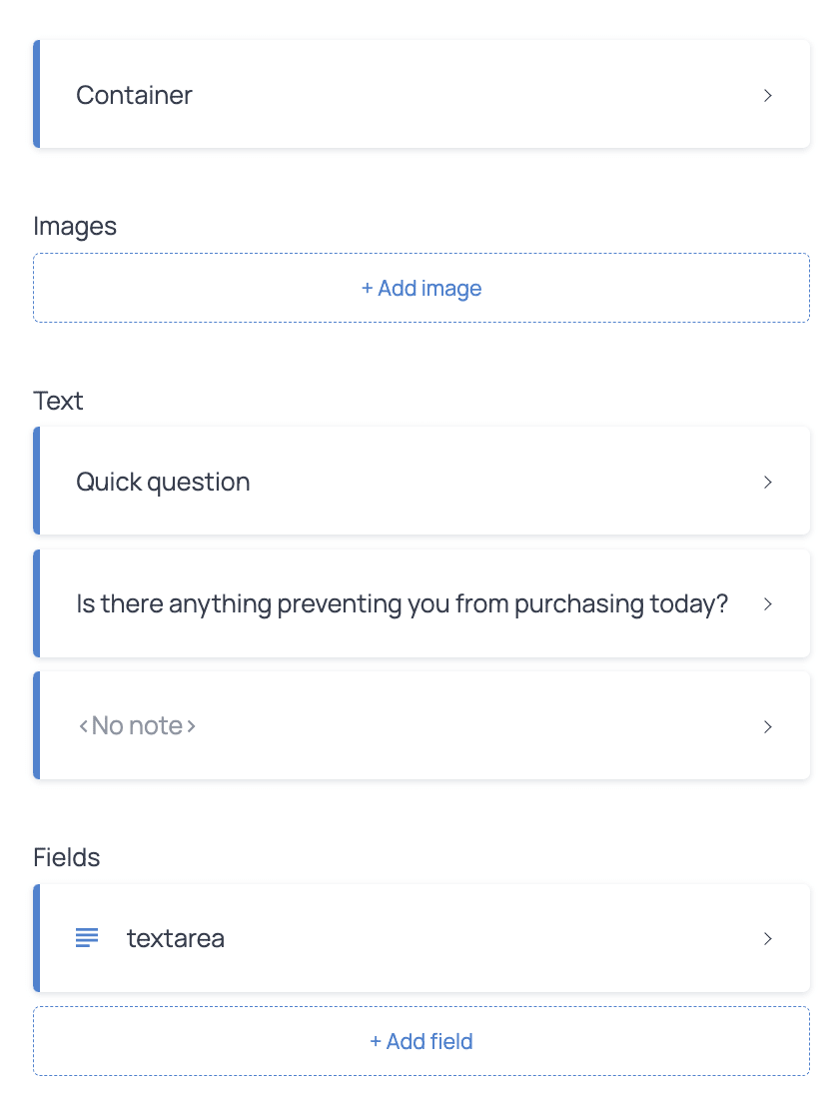Image resolution: width=839 pixels, height=1093 pixels.
Task: Add a new image
Action: click(x=421, y=288)
